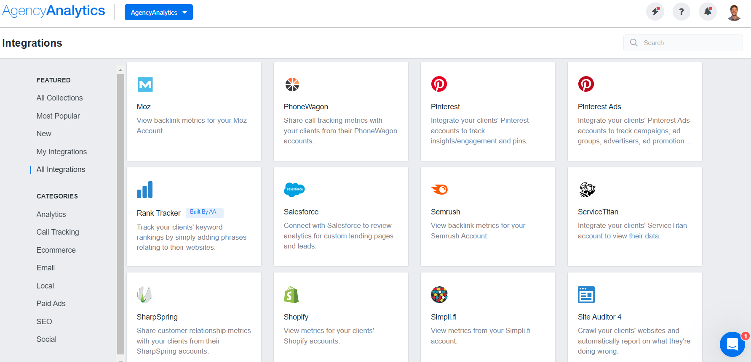Click the Moz logo icon
Viewport: 751px width, 362px height.
[145, 85]
